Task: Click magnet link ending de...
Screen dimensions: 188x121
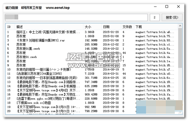Action: coord(155,57)
